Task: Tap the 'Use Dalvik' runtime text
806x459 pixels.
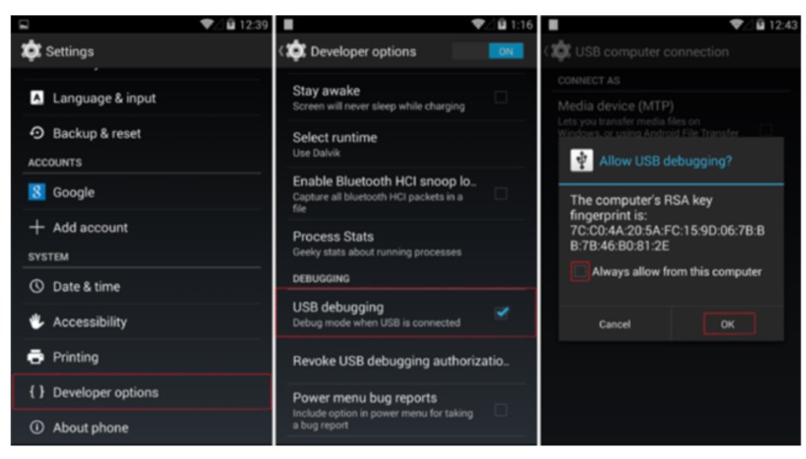Action: coord(316,153)
